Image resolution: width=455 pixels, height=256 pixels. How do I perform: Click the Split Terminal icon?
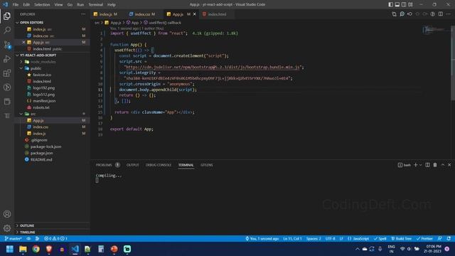click(x=427, y=165)
